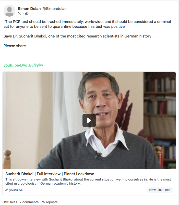Follow the green youtu.be/DVq_Eufr9fw link
Screen dimensions: 179x205
click(x=23, y=65)
